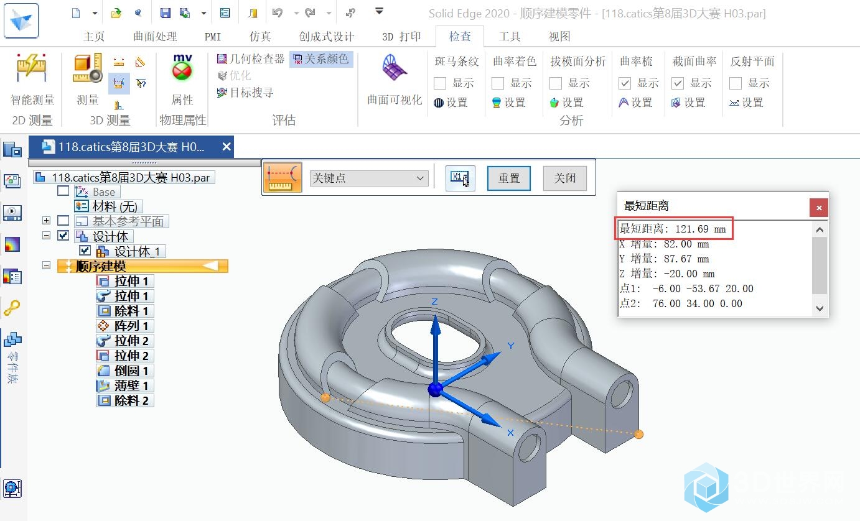Click the 目标搜寻 goal seek tool
This screenshot has width=860, height=521.
click(x=245, y=93)
